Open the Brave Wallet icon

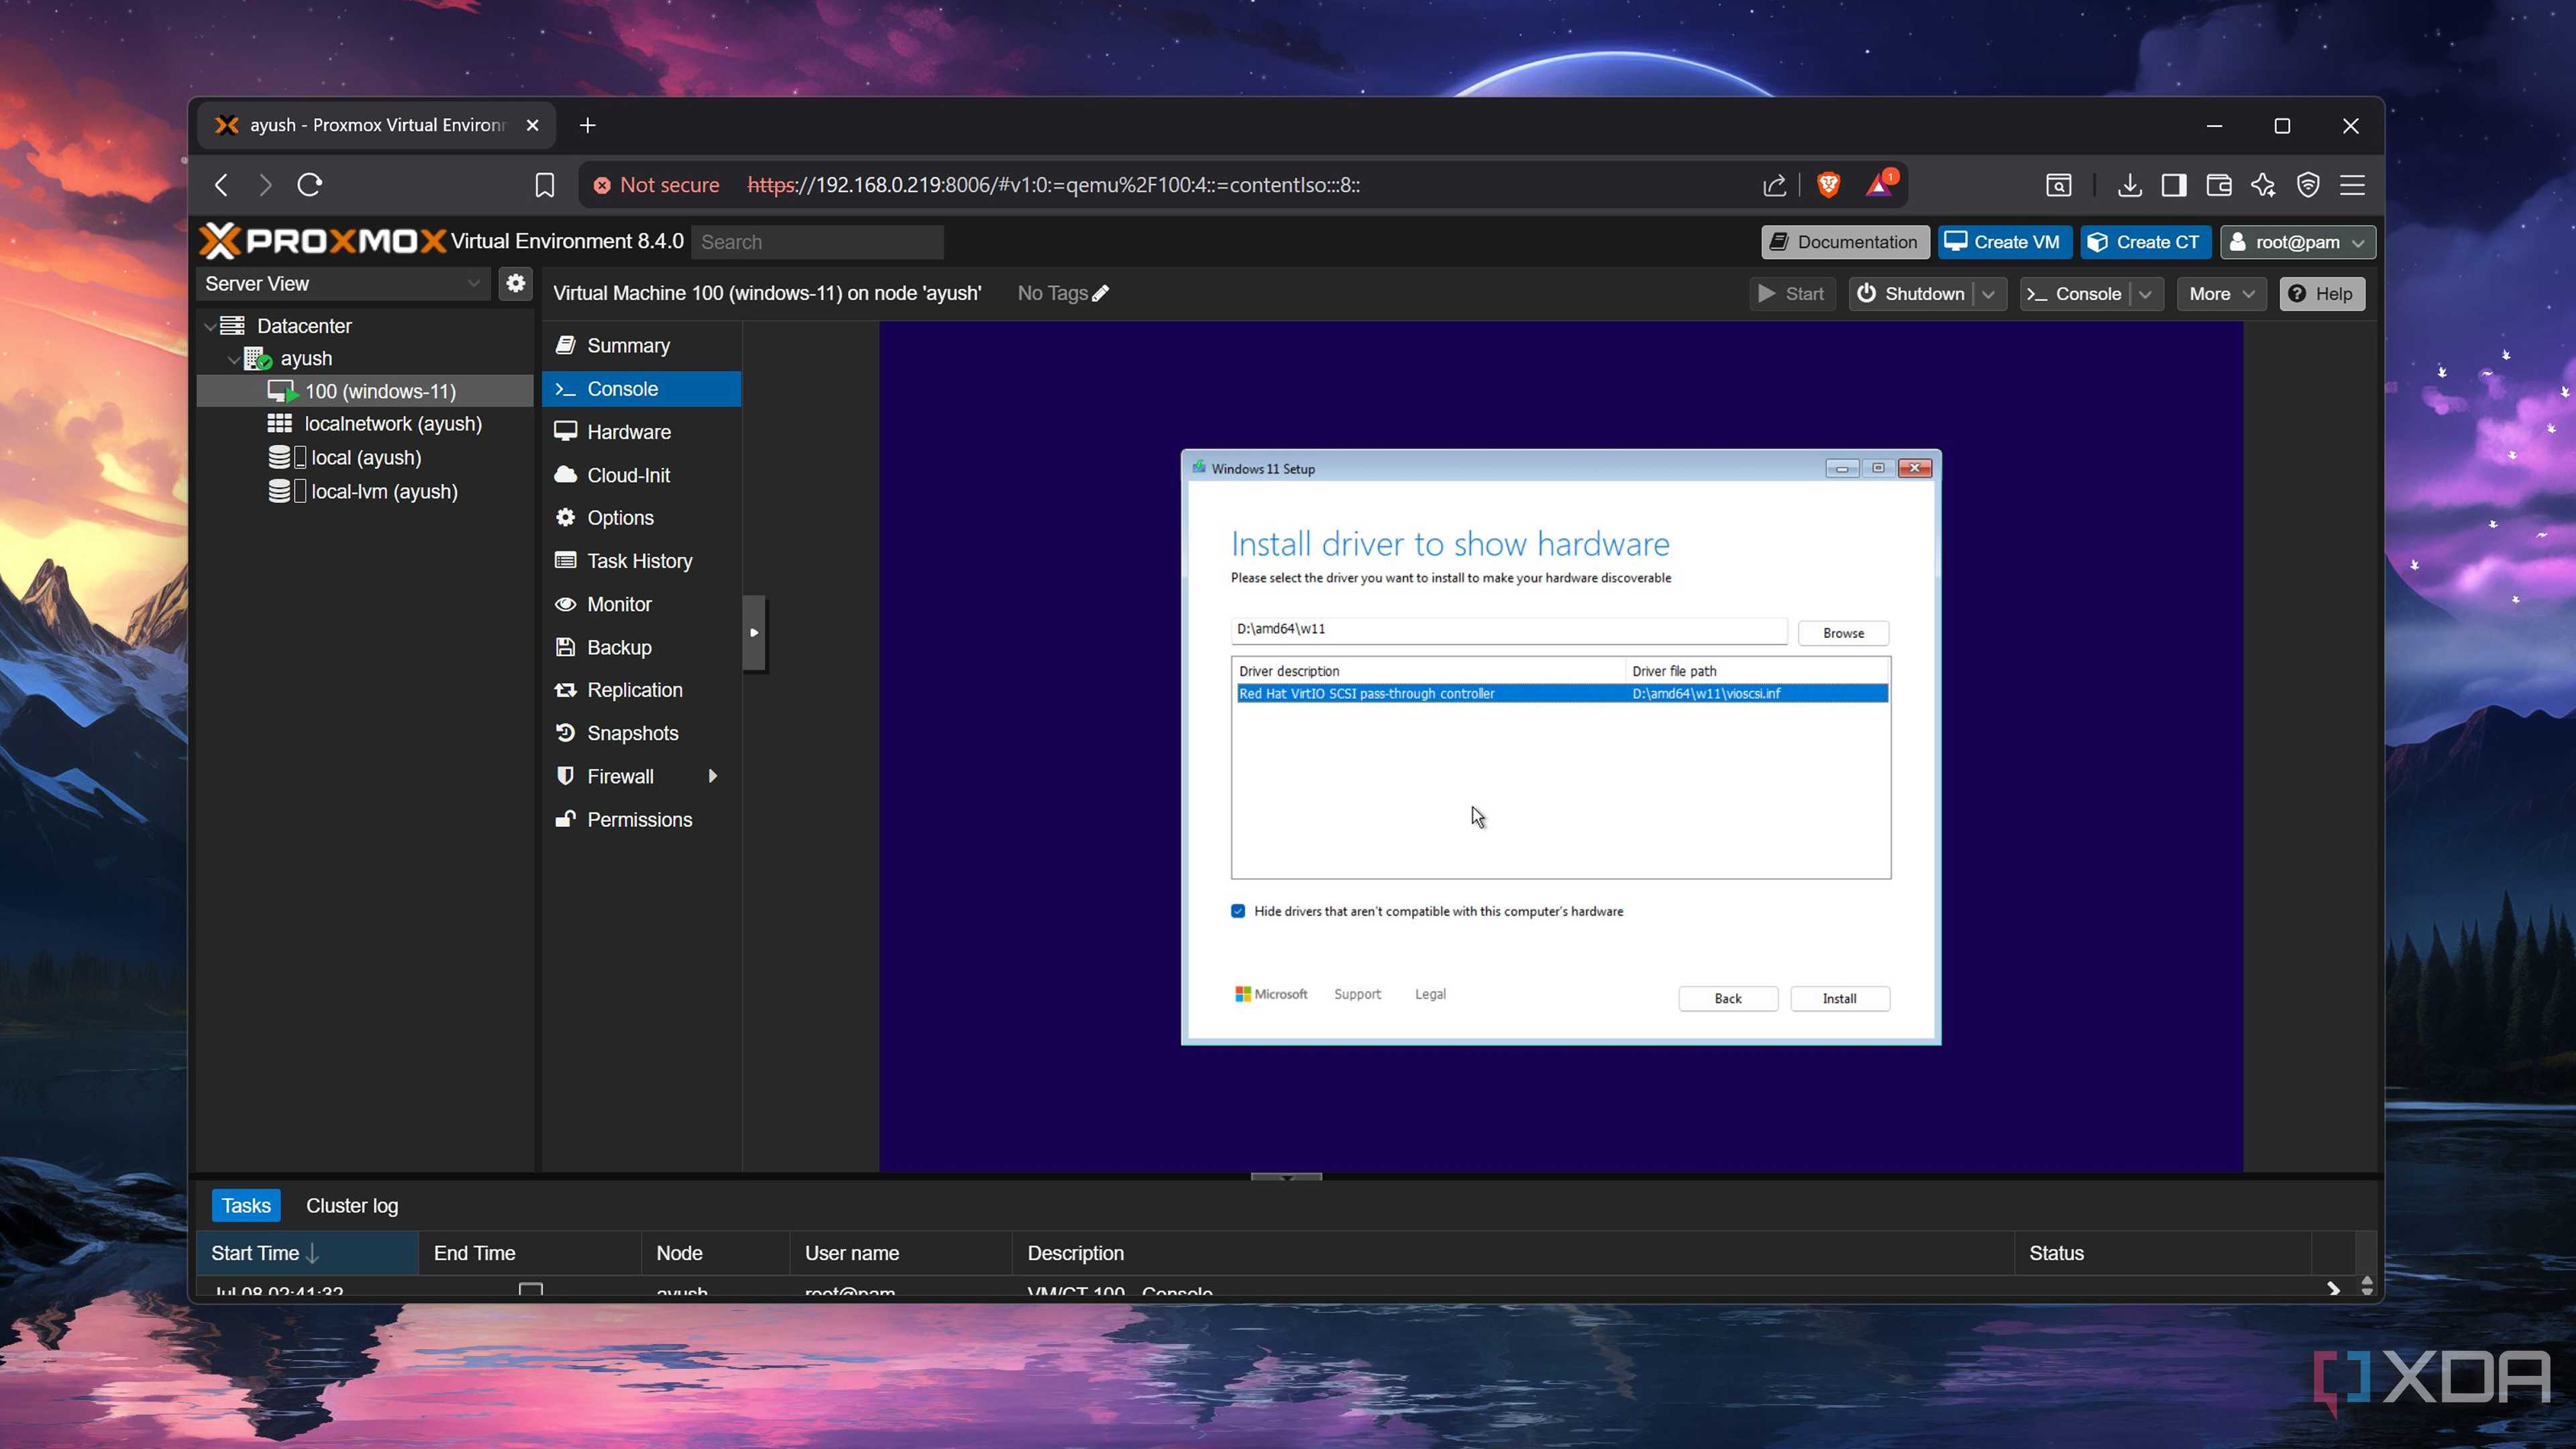point(2218,185)
